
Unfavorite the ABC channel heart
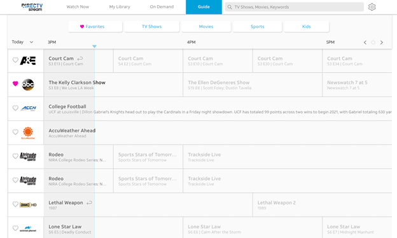[15, 83]
